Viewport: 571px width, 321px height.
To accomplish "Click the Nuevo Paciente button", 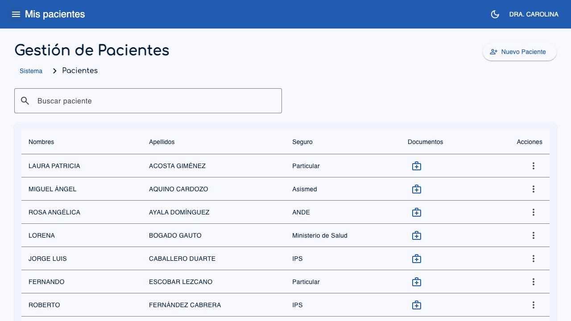I will click(519, 52).
